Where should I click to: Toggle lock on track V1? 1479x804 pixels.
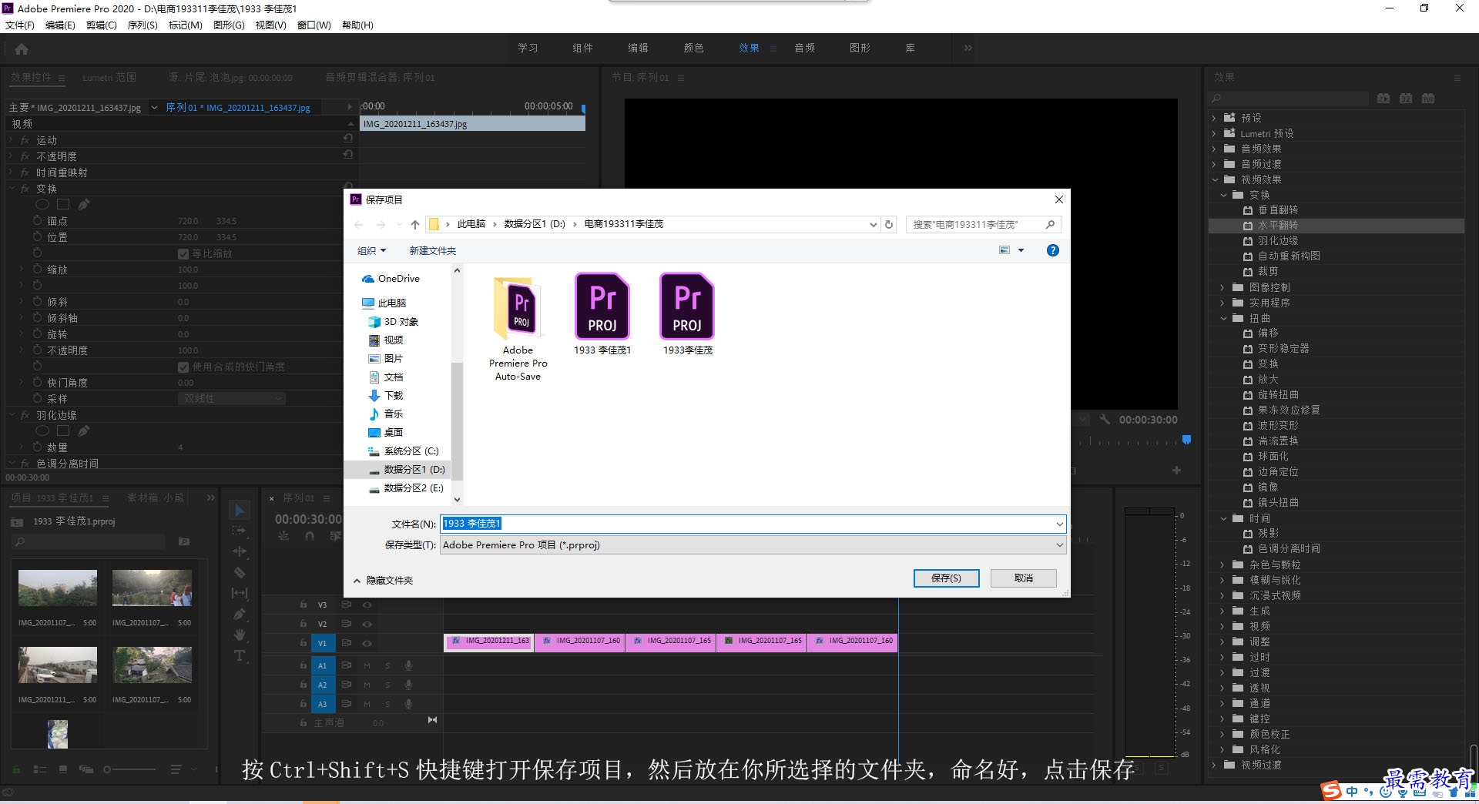(x=304, y=643)
